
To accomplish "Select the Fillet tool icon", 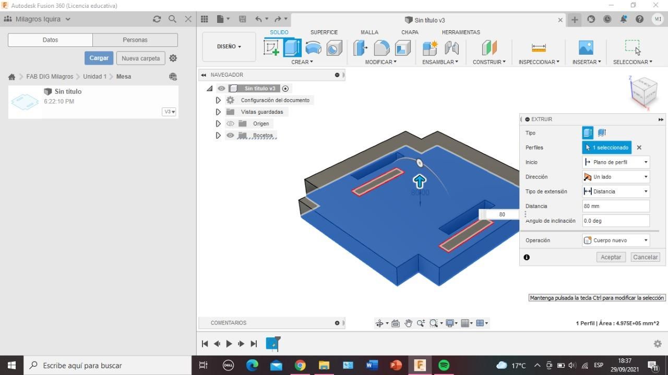I will [x=381, y=48].
